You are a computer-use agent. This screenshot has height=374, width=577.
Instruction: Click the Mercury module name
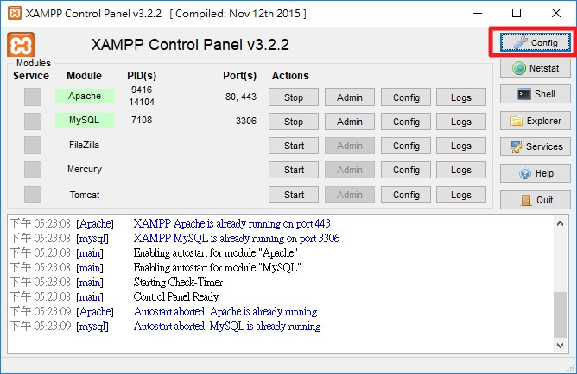[85, 169]
